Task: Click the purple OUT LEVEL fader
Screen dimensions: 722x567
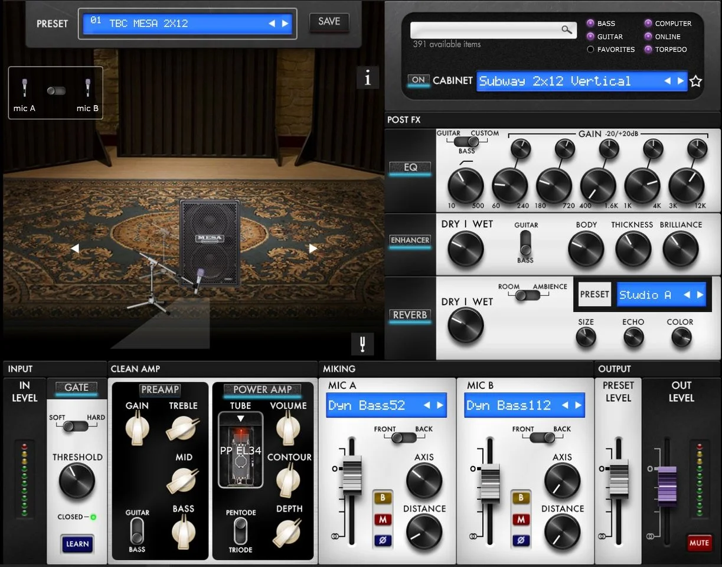Action: (x=667, y=485)
